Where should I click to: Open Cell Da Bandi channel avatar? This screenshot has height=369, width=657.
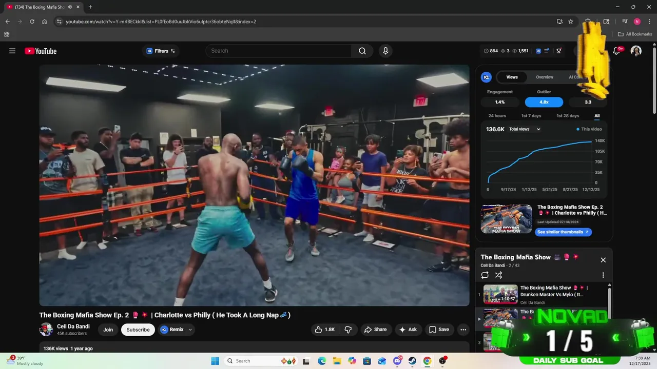pos(46,330)
